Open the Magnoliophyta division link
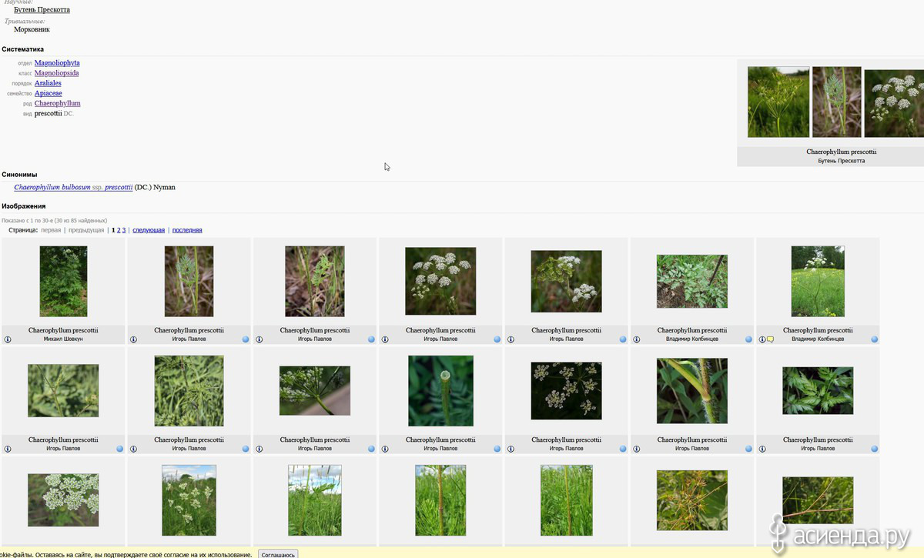This screenshot has width=924, height=558. coord(57,63)
